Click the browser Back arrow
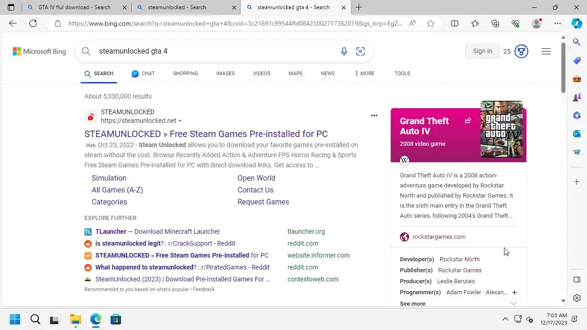The height and width of the screenshot is (330, 587). coord(12,23)
